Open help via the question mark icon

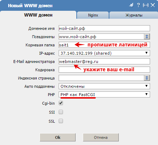[x=139, y=5]
